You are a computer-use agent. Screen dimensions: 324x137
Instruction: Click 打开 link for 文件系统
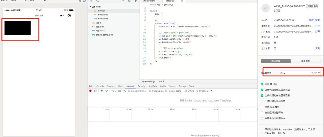pos(317,32)
